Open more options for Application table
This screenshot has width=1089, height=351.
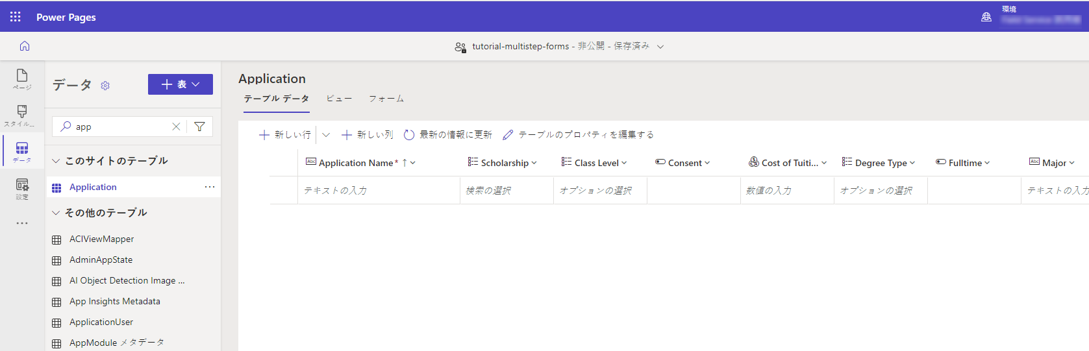coord(210,187)
